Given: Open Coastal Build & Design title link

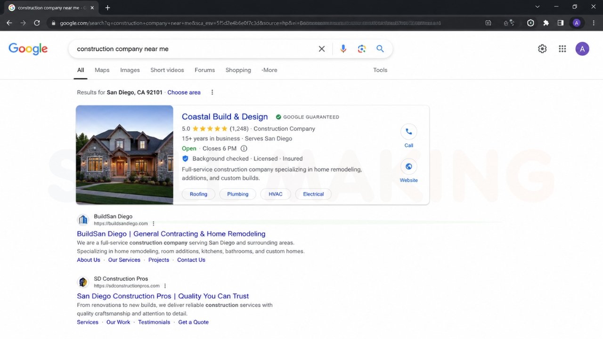Looking at the screenshot, I should point(225,117).
